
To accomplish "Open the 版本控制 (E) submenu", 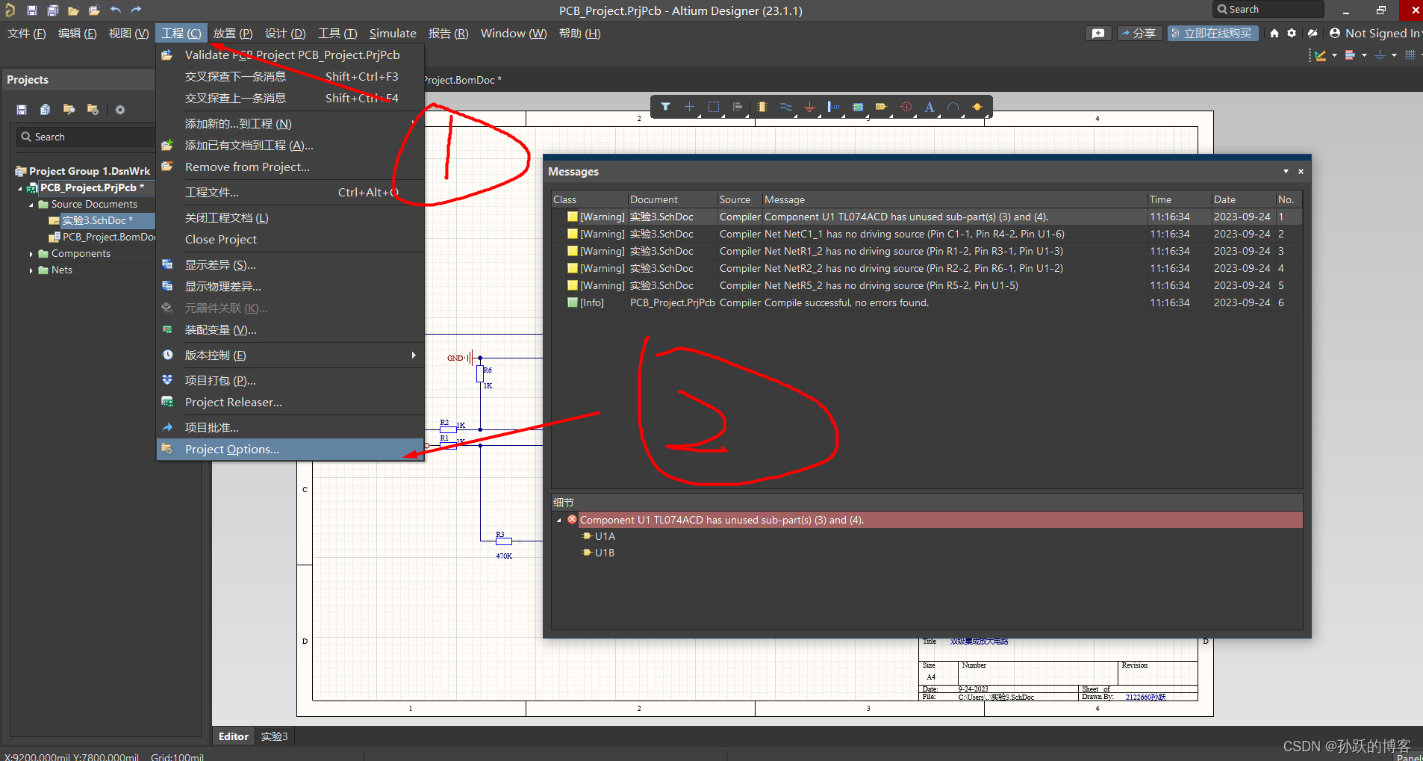I will [x=290, y=355].
